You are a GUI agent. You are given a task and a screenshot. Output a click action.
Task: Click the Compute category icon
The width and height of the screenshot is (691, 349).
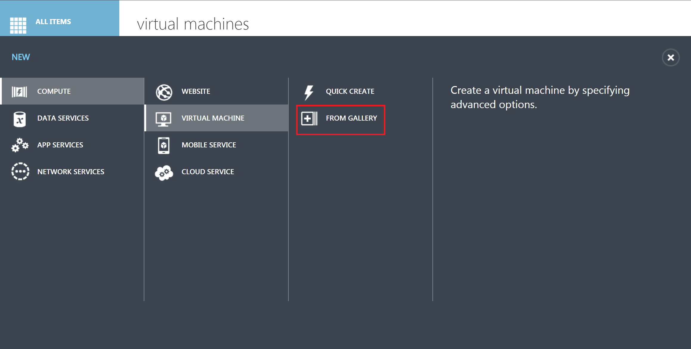[19, 91]
